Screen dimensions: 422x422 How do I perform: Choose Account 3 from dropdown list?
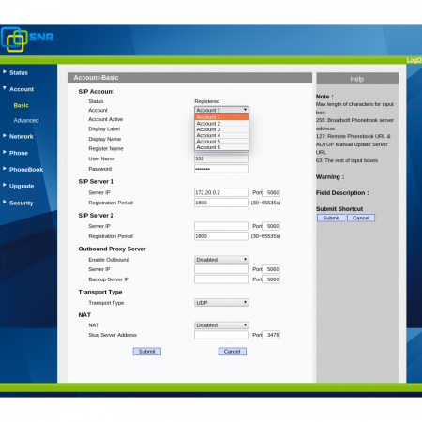point(221,129)
